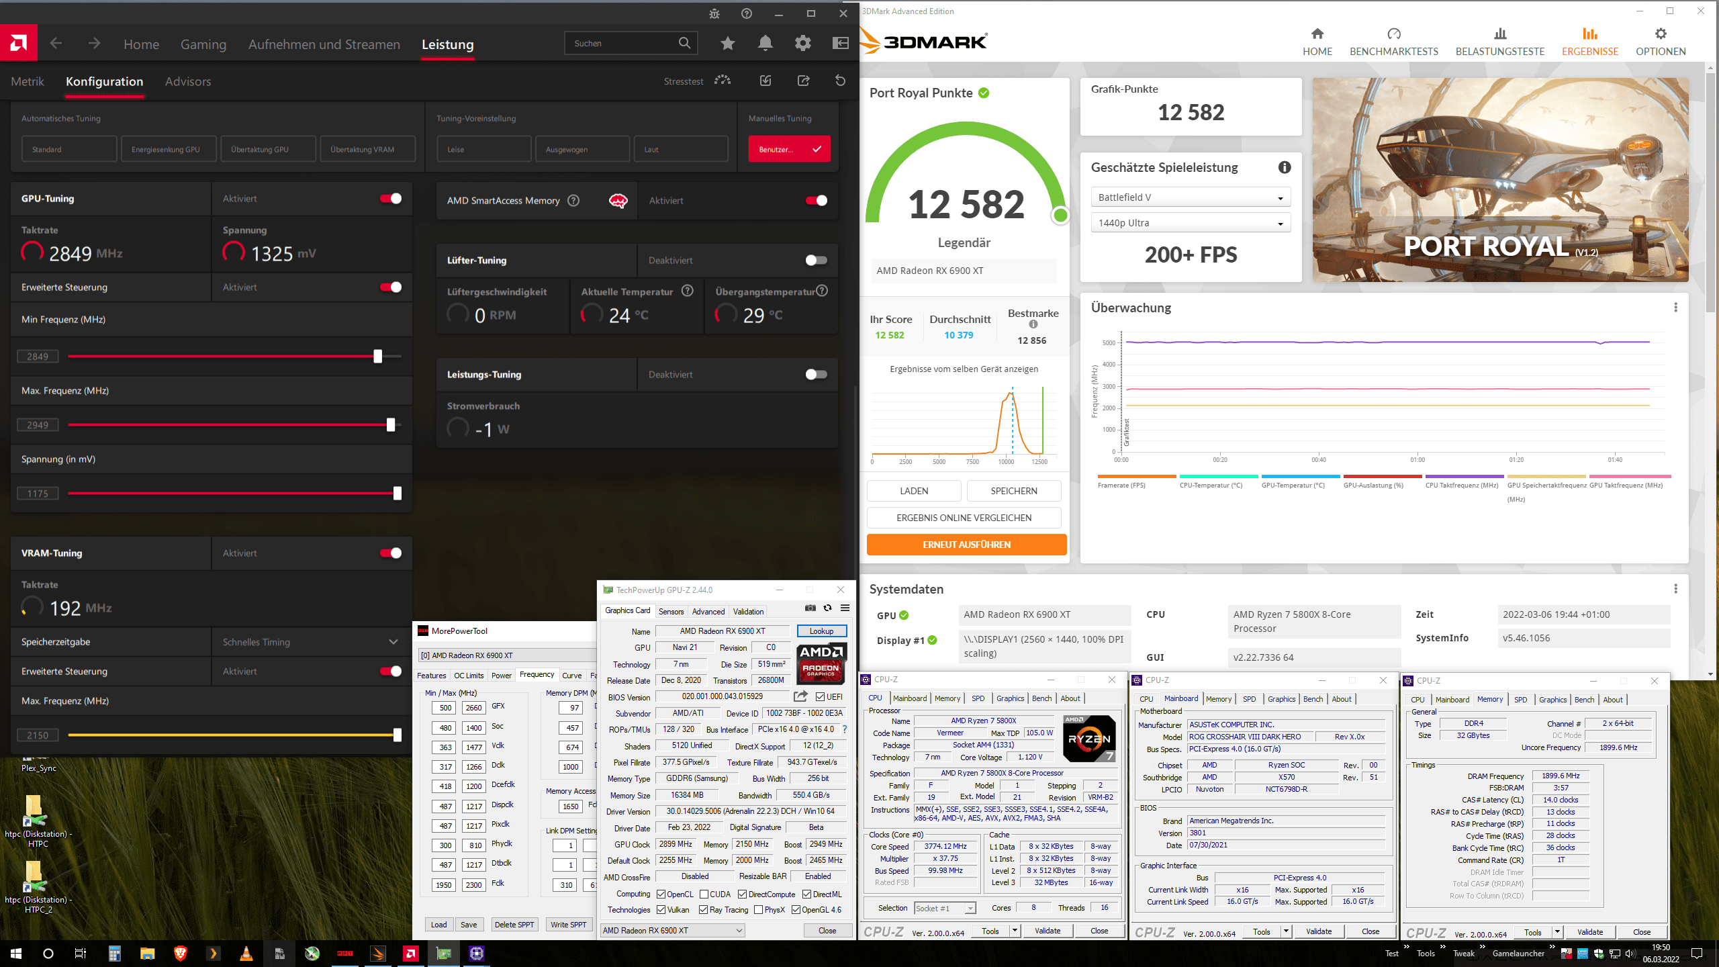Toggle the CUDA checkbox in GPU-Z
The image size is (1719, 967).
coord(704,894)
